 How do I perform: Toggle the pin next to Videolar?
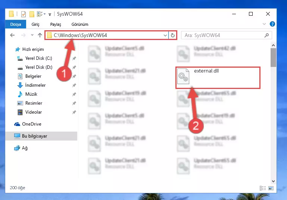click(x=74, y=113)
